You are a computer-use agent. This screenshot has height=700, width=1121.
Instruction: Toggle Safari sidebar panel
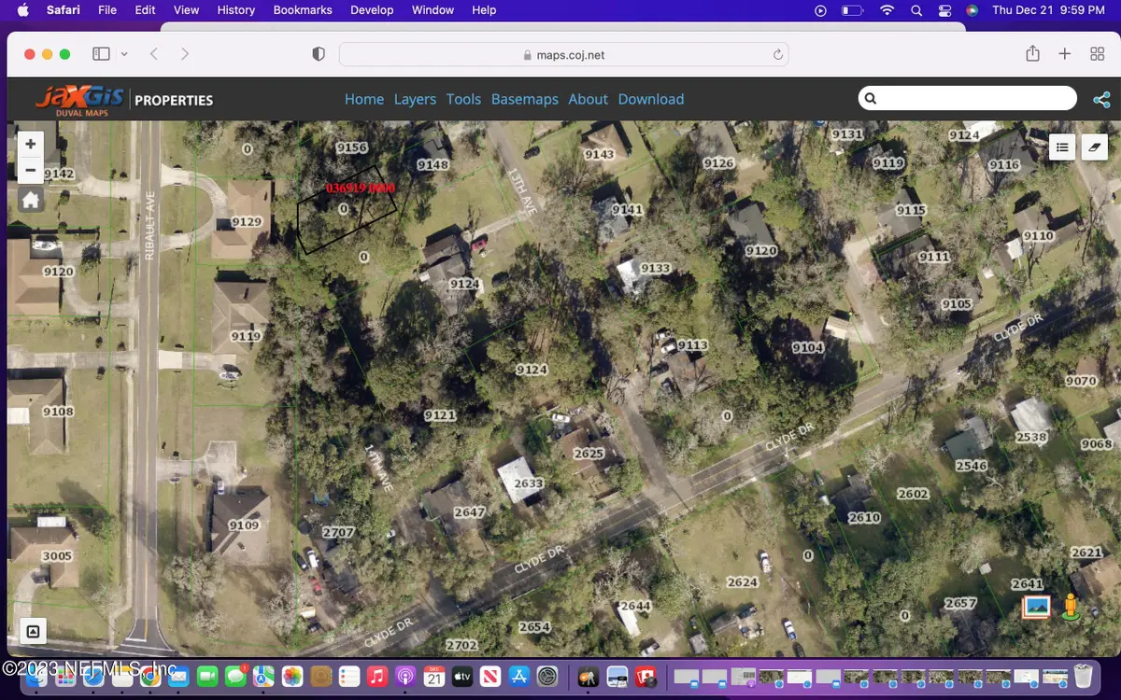point(101,54)
